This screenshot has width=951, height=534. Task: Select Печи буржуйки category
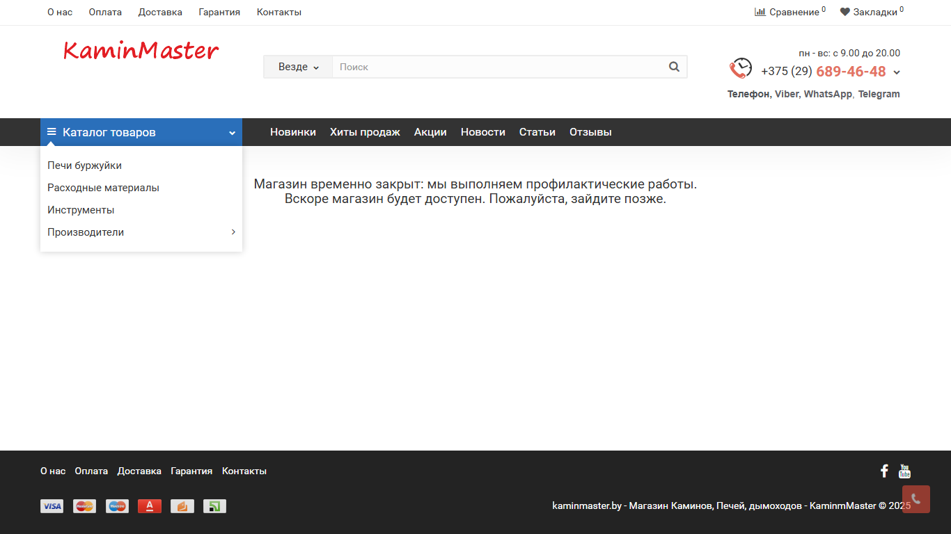(84, 165)
